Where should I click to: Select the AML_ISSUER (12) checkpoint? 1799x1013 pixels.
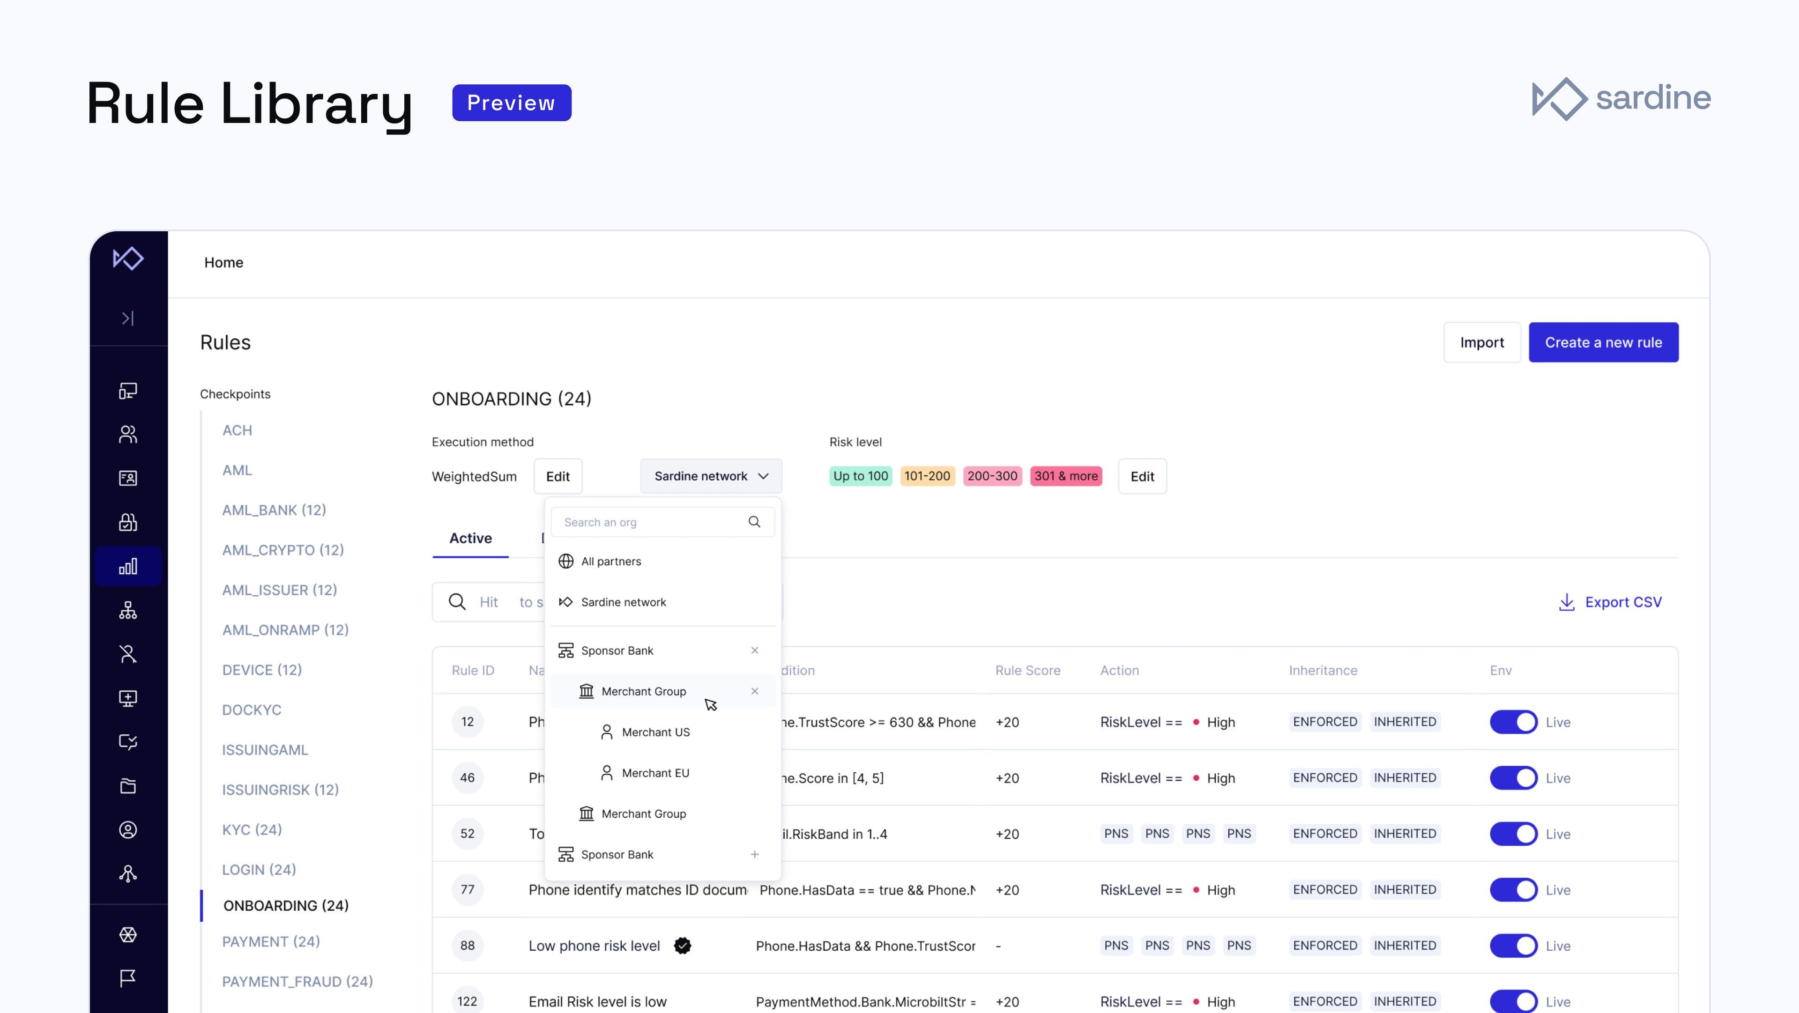pyautogui.click(x=279, y=590)
